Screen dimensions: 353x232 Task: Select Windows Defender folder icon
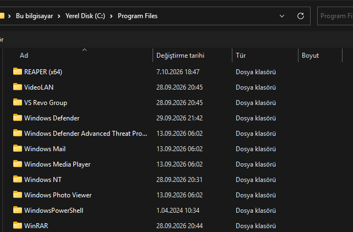(17, 118)
